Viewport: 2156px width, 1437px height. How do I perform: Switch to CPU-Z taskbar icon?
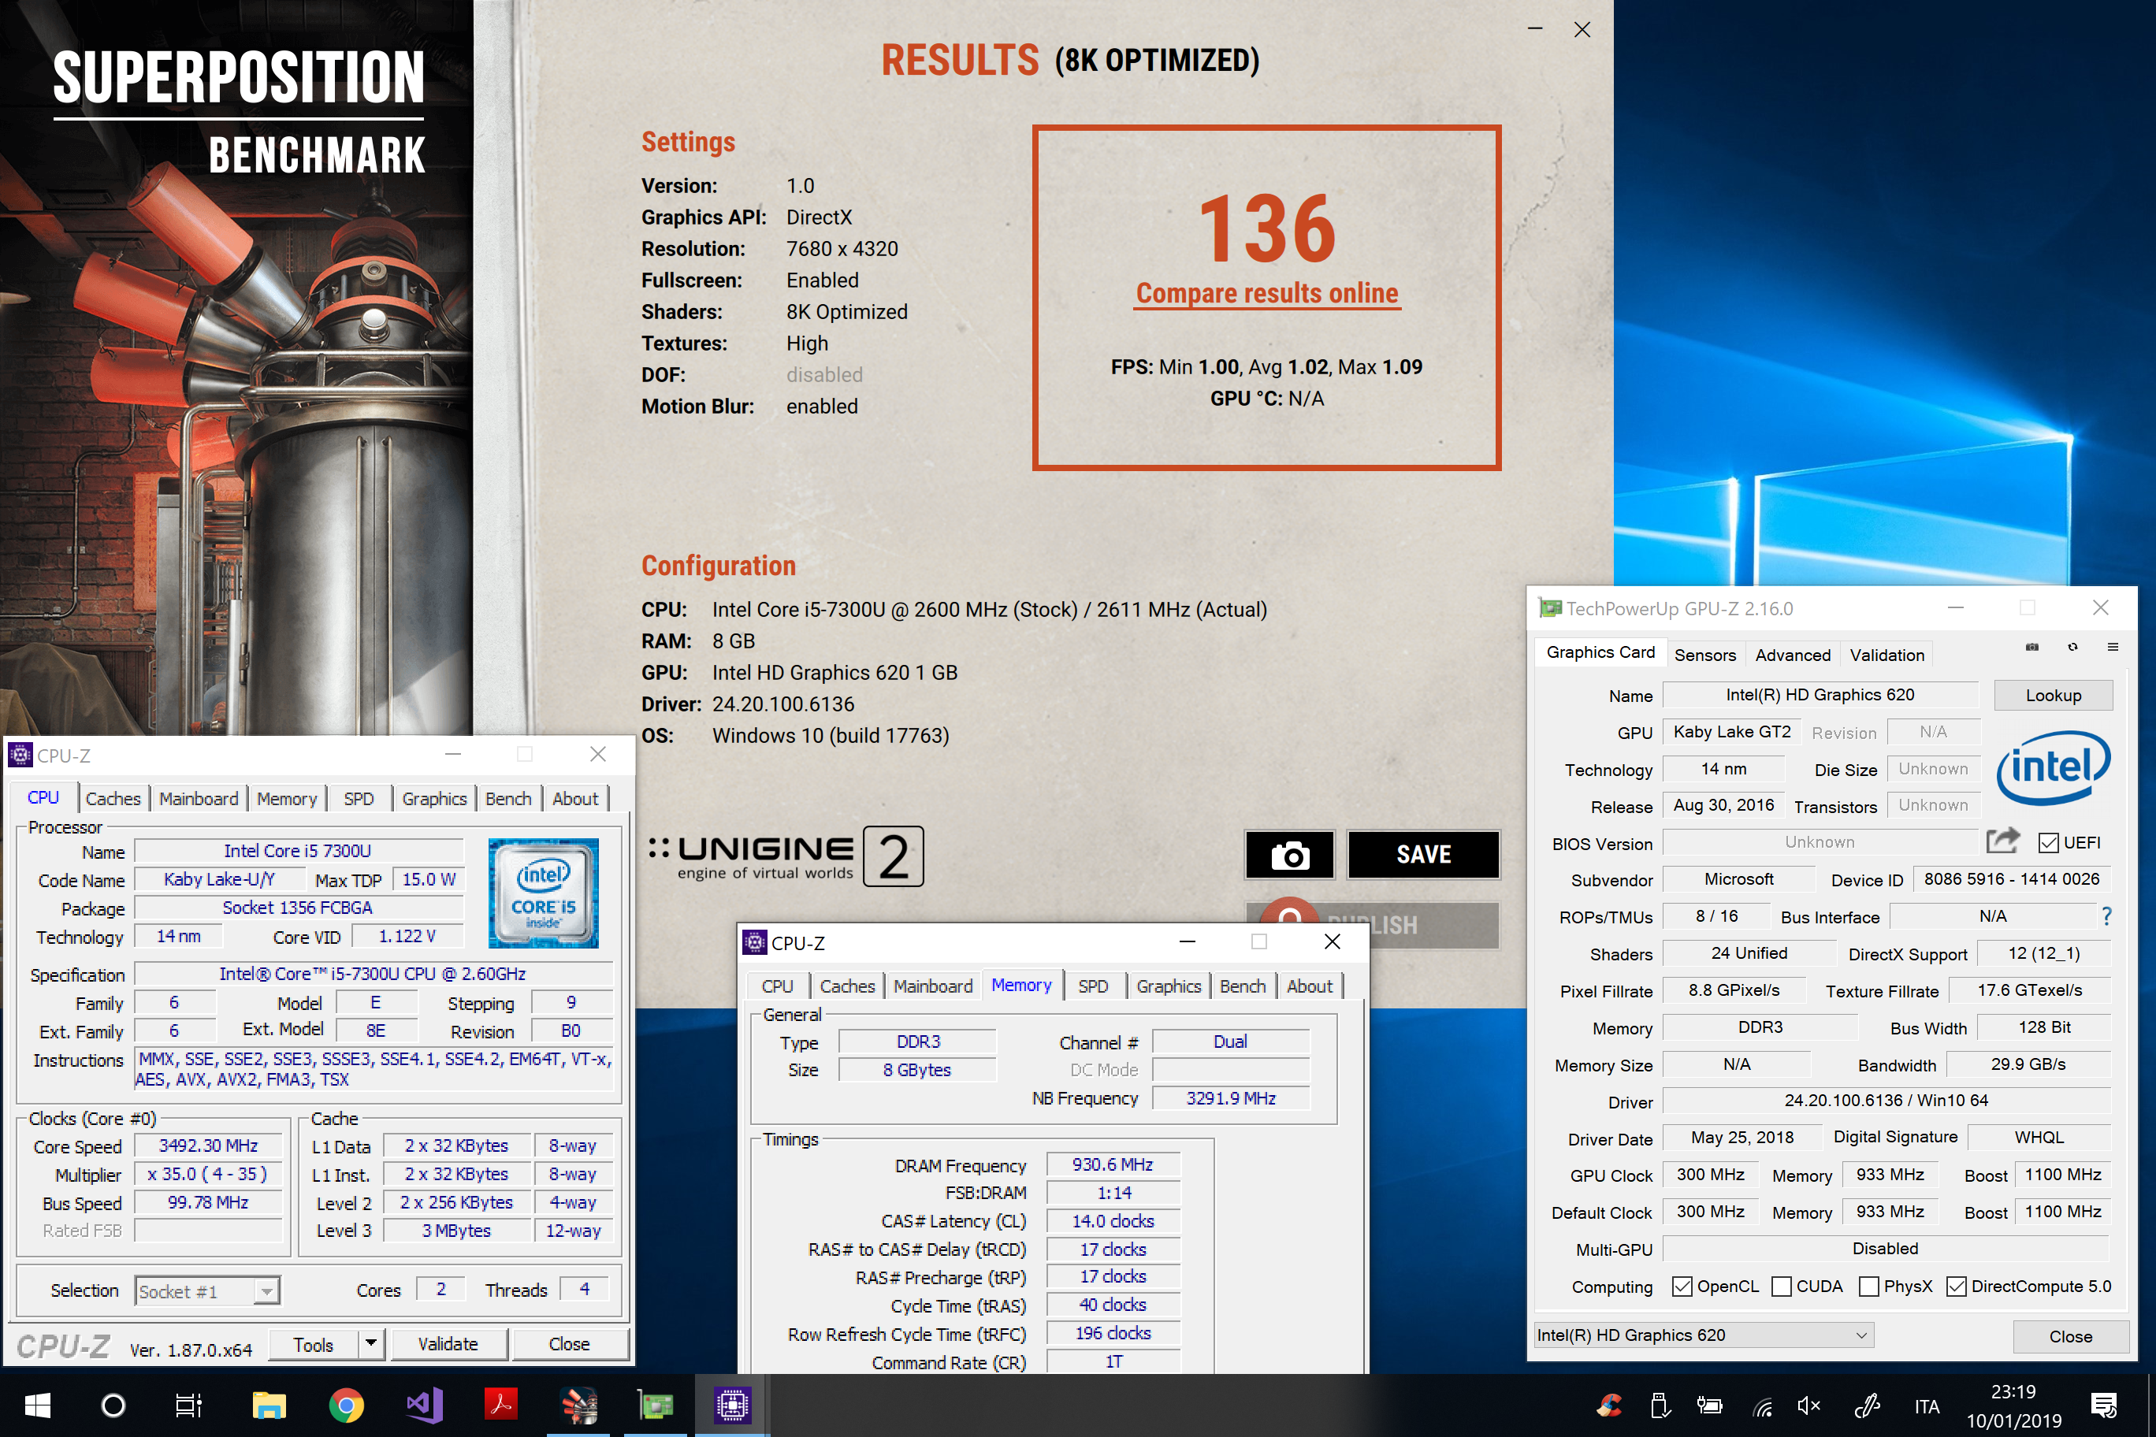point(732,1405)
